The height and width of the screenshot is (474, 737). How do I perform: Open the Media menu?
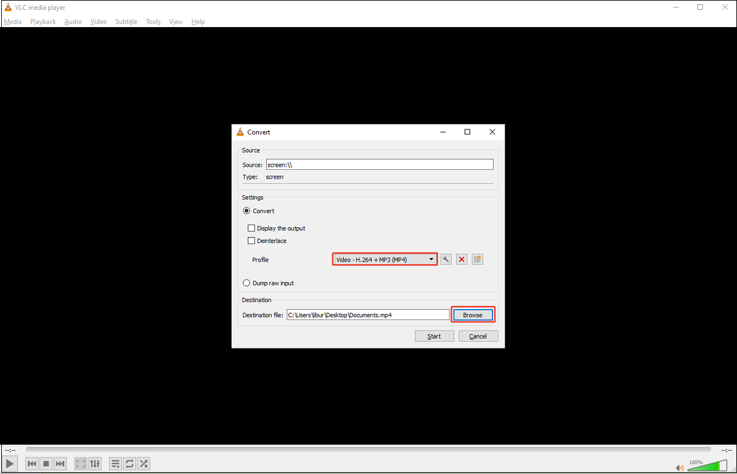pos(12,22)
